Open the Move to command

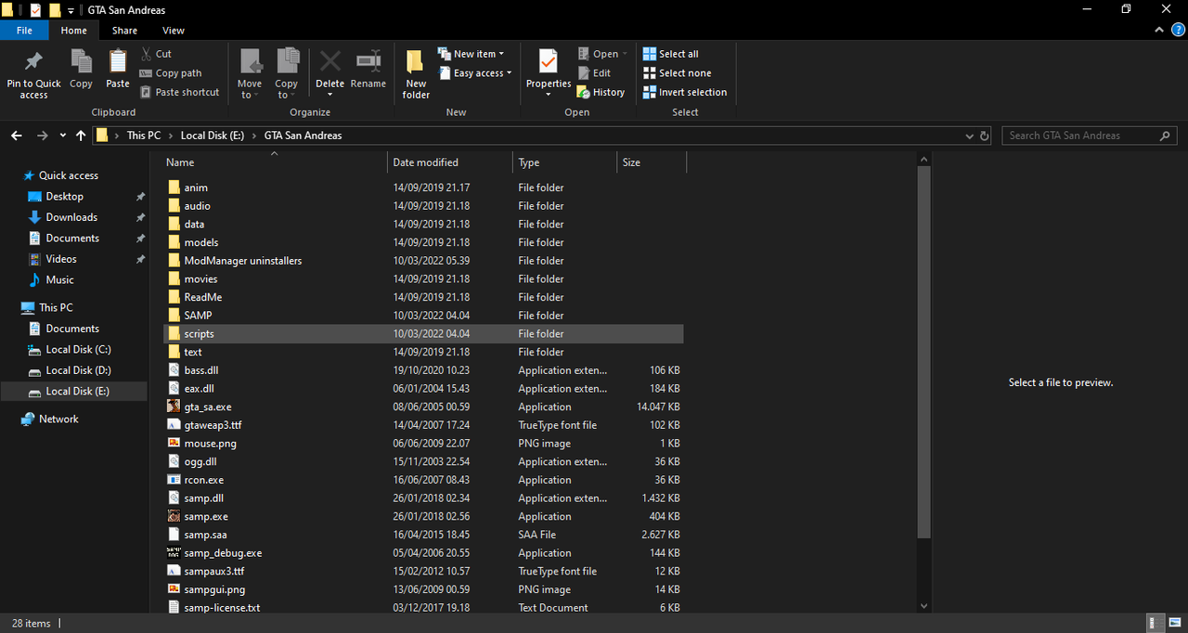pos(250,74)
